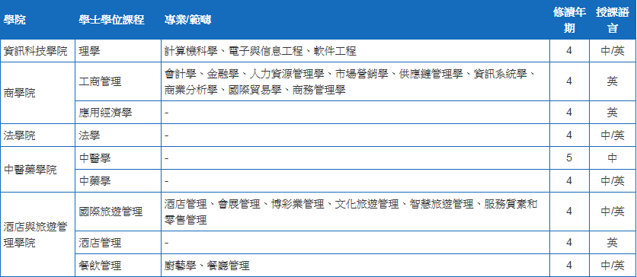Click the dash cell in 中藥學 row
This screenshot has width=637, height=277.
point(355,180)
